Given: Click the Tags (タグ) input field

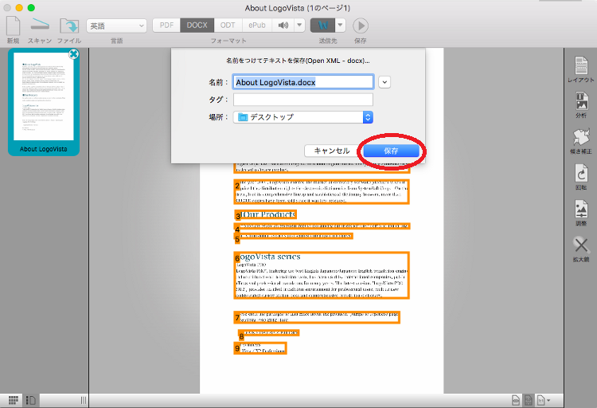Looking at the screenshot, I should point(303,100).
